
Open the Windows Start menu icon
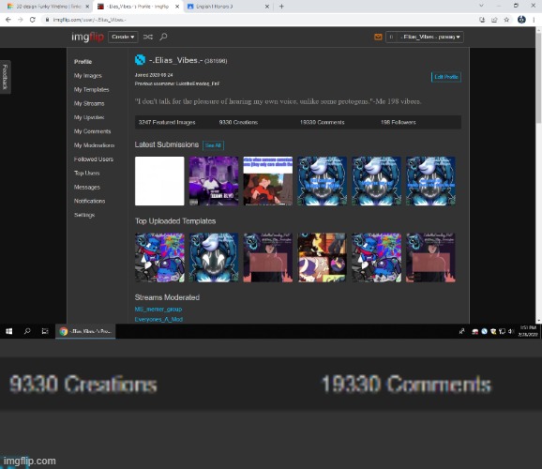pos(9,331)
